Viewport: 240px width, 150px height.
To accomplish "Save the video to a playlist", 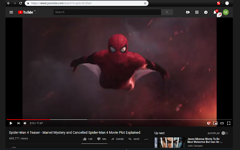I will pyautogui.click(x=134, y=139).
